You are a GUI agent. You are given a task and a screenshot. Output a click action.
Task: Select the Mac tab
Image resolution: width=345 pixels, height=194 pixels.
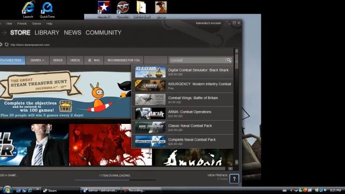pyautogui.click(x=94, y=60)
